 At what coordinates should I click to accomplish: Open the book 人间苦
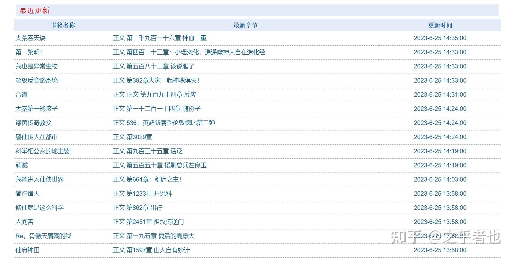(x=24, y=222)
